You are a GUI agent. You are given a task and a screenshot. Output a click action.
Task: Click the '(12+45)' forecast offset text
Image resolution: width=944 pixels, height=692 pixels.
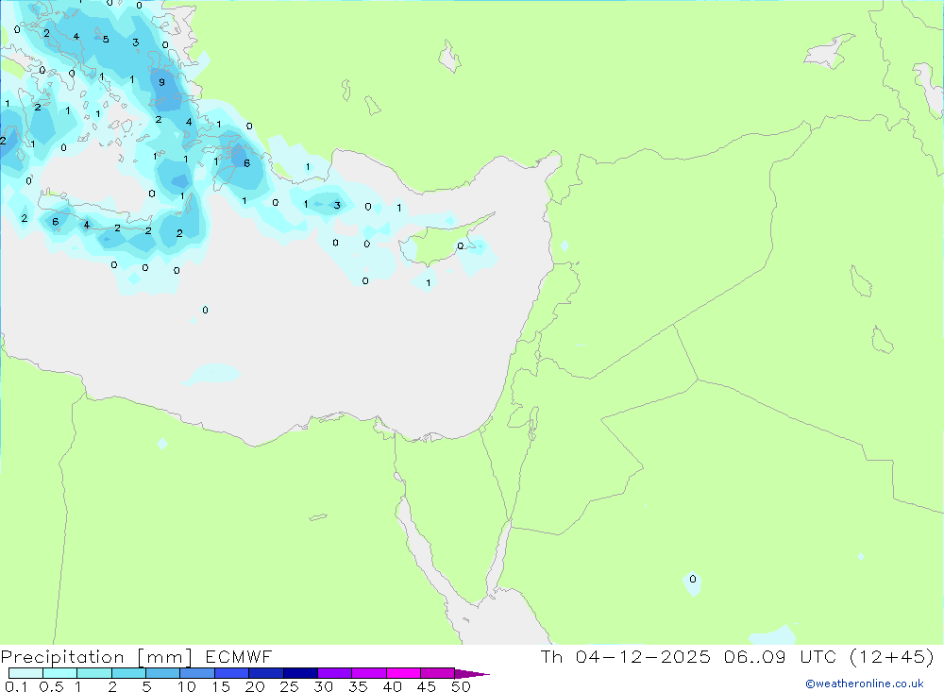pyautogui.click(x=891, y=657)
